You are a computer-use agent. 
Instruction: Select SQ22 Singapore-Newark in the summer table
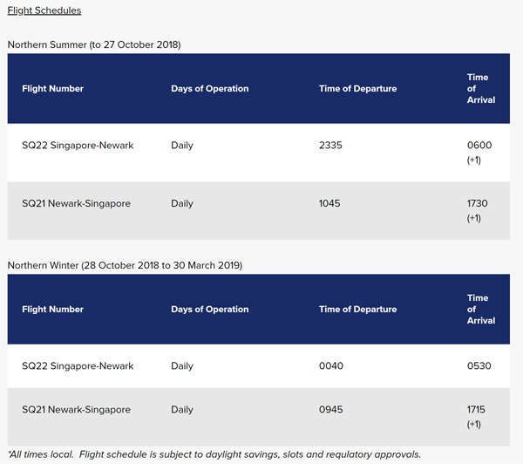tap(78, 146)
